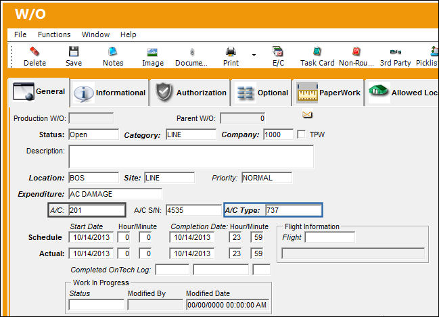Click the Save floppy disk icon

(x=74, y=51)
